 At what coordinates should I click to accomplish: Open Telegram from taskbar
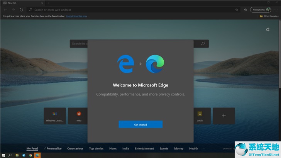tap(24, 155)
